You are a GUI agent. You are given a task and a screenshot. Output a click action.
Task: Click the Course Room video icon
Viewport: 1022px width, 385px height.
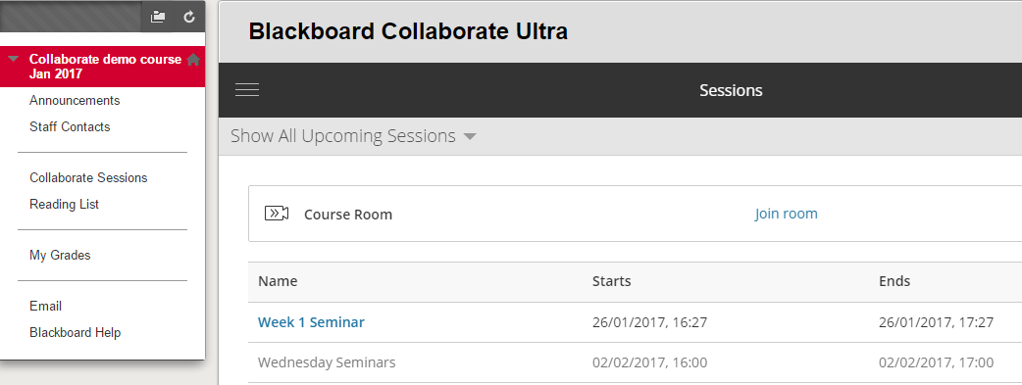coord(277,214)
